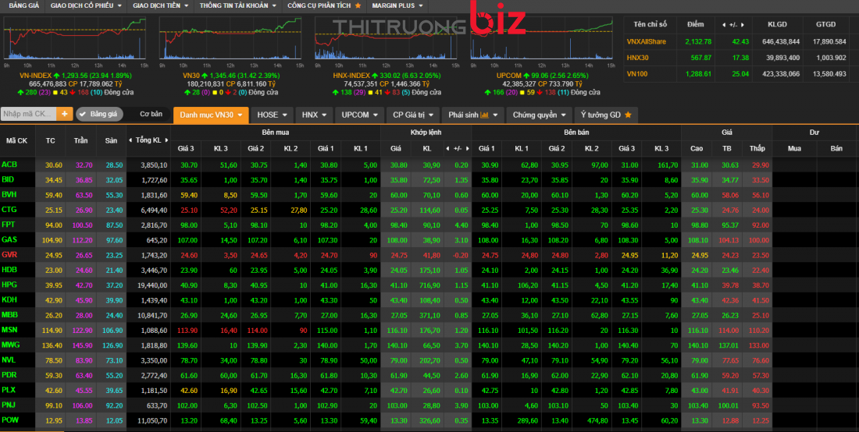Click the orange plus button beside stock code input

click(65, 114)
